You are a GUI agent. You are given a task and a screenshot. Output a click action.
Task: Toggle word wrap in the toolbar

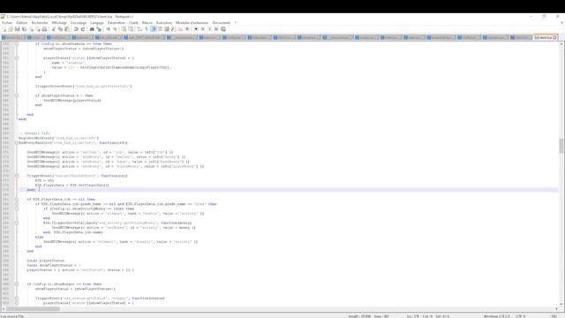pos(139,29)
